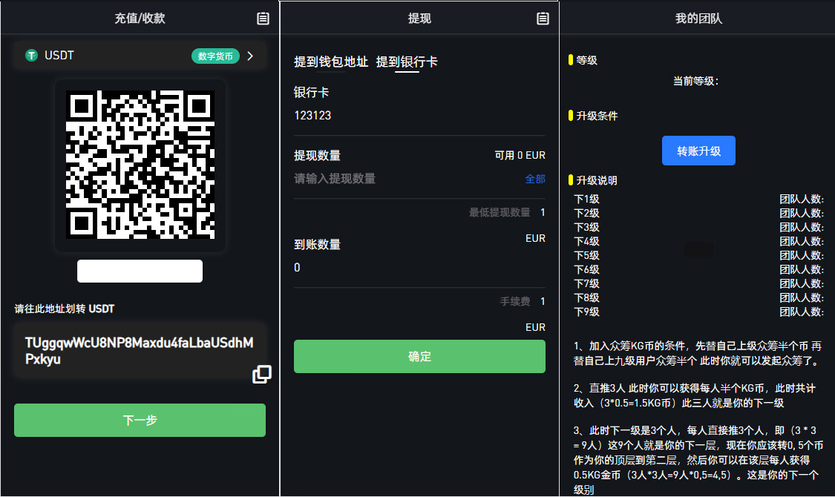Click the 下2级 row

(x=698, y=213)
